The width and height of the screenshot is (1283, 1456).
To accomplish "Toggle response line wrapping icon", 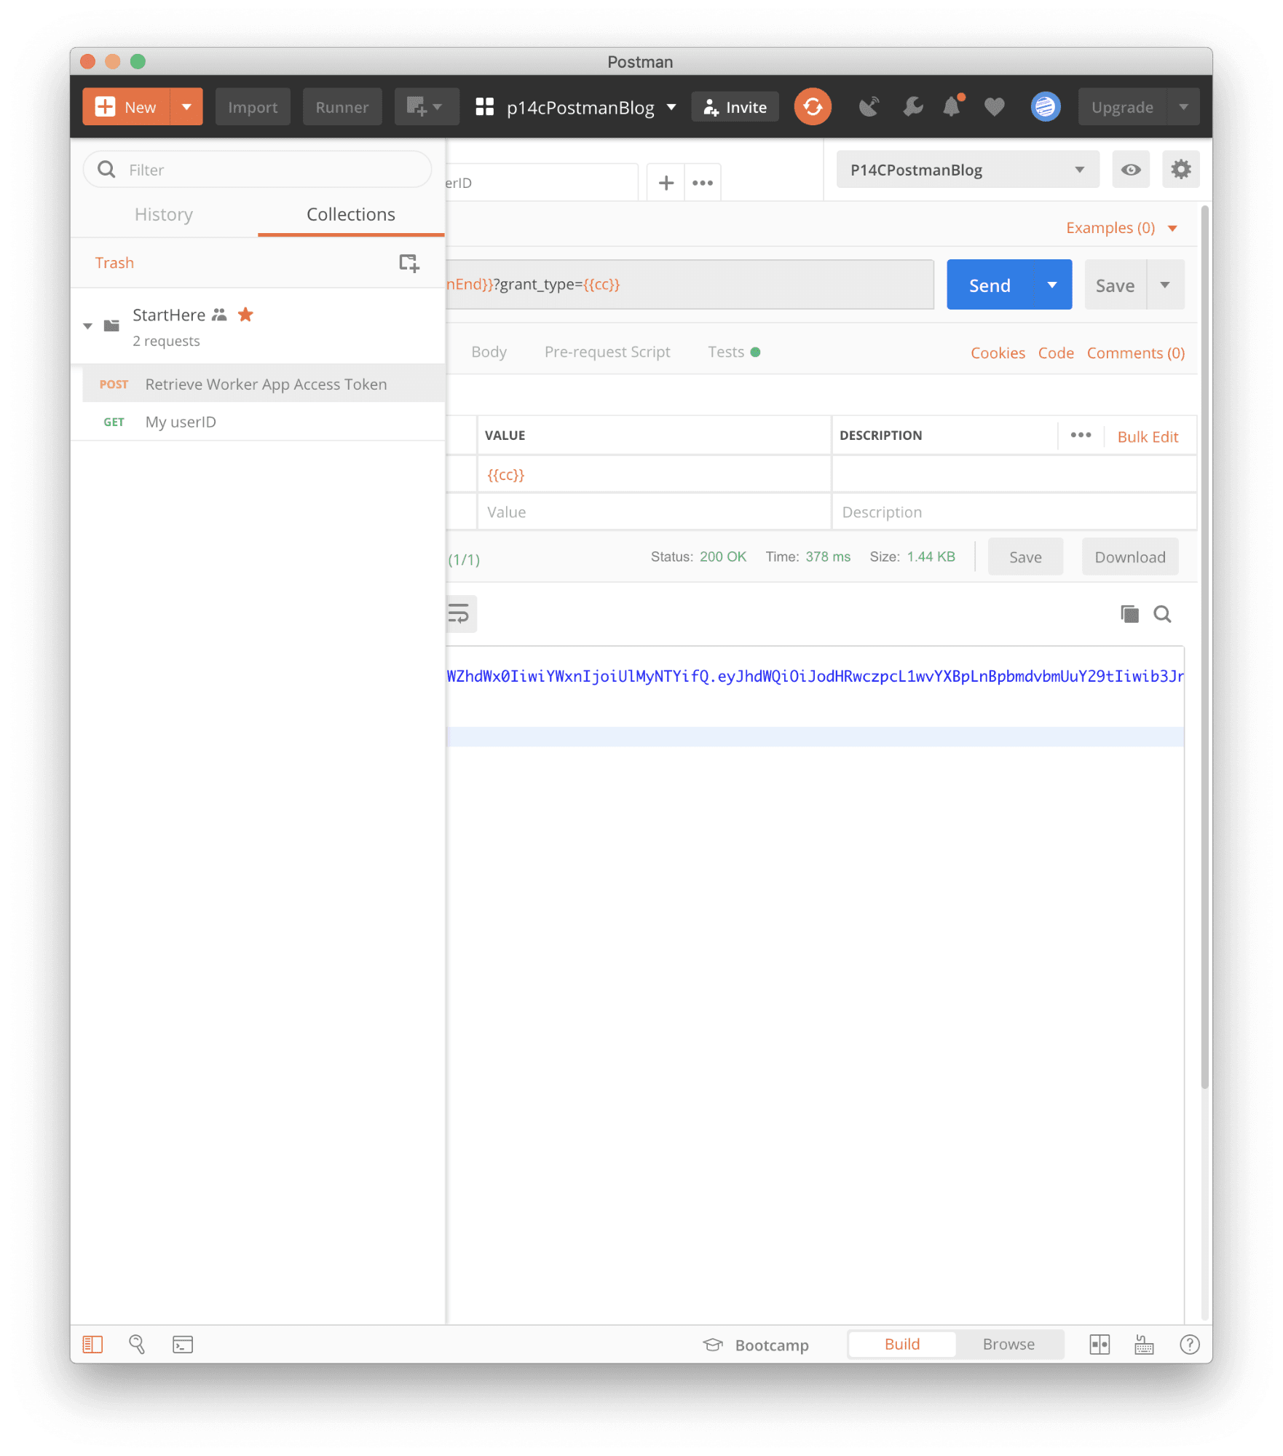I will point(459,614).
